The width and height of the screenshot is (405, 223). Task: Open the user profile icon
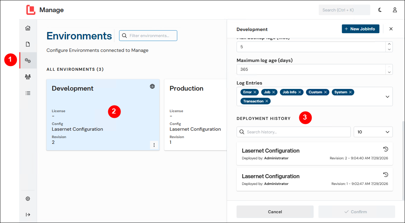click(395, 10)
